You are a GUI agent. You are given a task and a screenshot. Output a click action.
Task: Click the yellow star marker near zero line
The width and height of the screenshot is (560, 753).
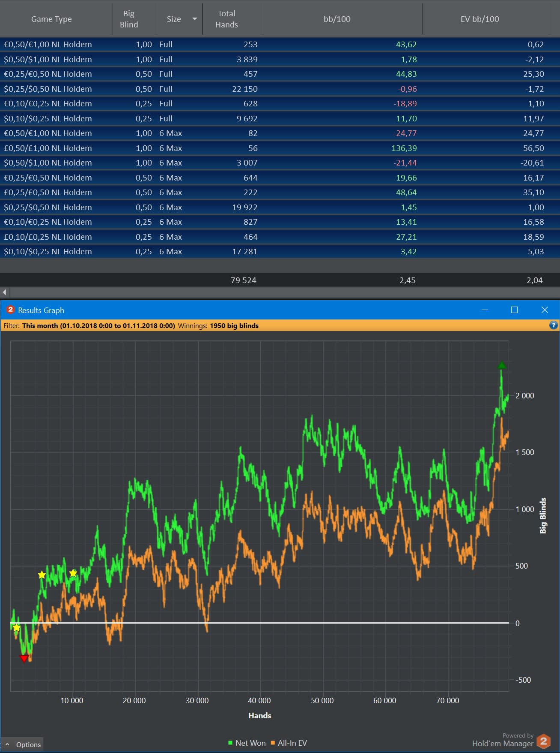16,628
